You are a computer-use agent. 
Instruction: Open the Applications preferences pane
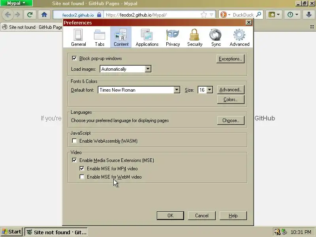tap(147, 38)
